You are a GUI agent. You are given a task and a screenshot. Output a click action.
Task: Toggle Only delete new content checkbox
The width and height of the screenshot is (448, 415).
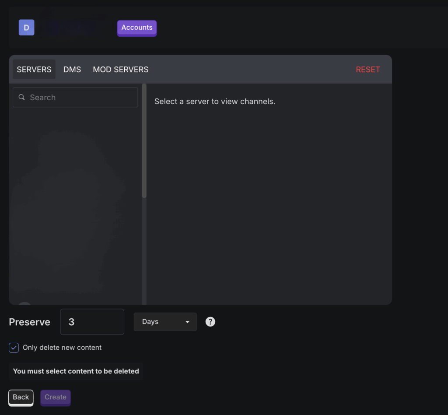pos(14,348)
